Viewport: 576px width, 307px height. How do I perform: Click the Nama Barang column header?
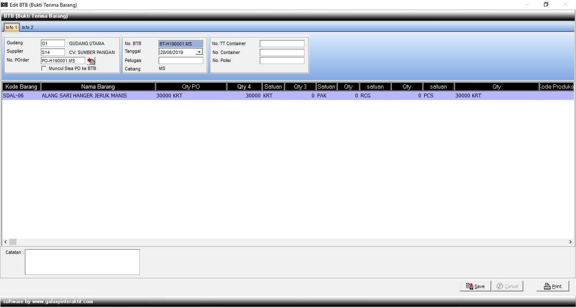click(98, 86)
